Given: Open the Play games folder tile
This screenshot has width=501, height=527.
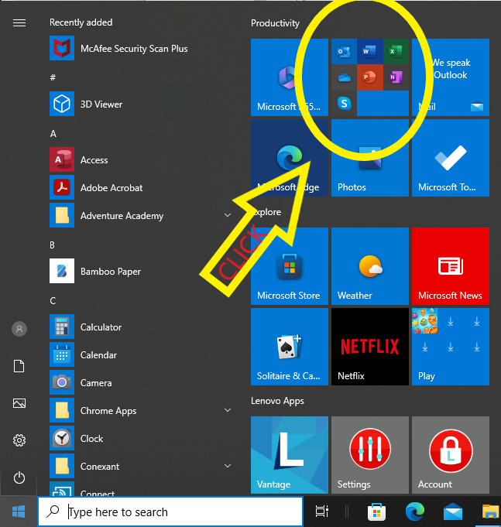Looking at the screenshot, I should [451, 347].
